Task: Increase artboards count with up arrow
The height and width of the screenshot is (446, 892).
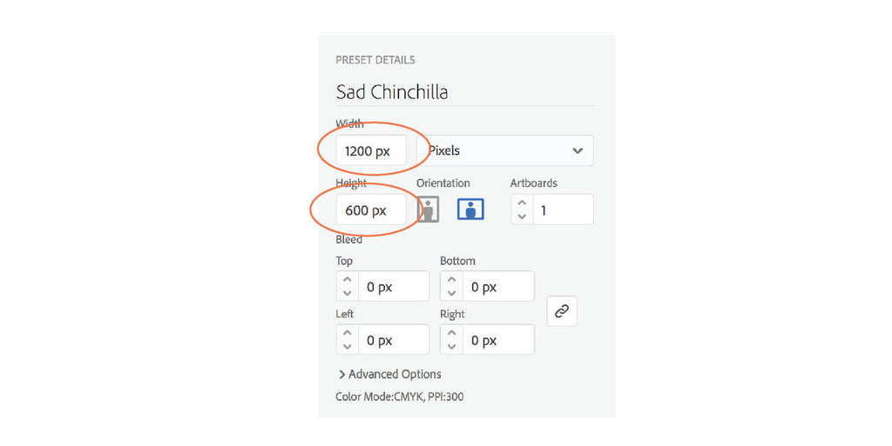Action: (521, 203)
